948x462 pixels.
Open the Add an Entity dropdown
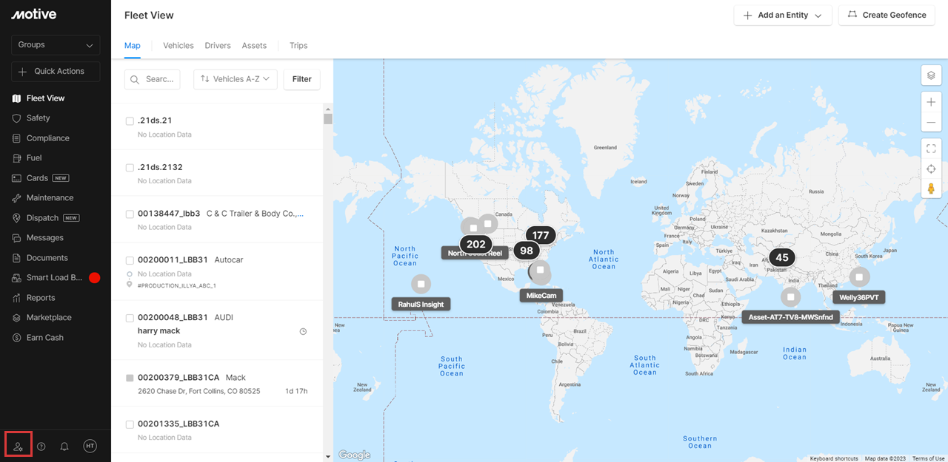click(783, 15)
